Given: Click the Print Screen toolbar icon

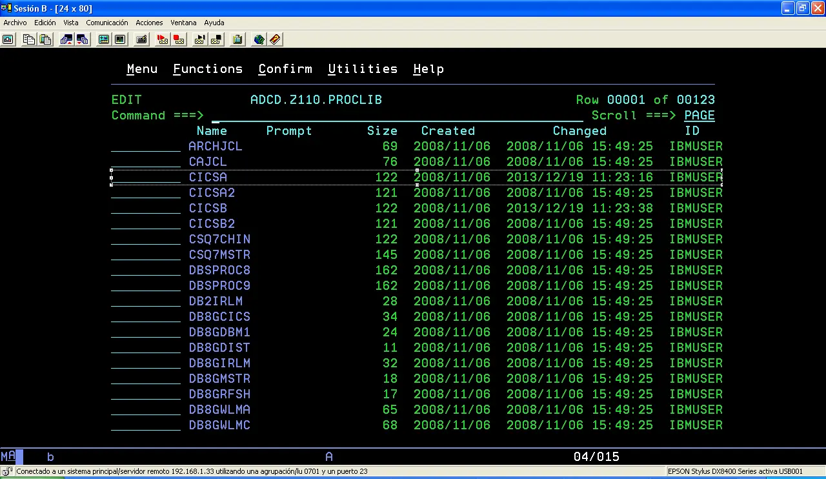Looking at the screenshot, I should point(8,39).
